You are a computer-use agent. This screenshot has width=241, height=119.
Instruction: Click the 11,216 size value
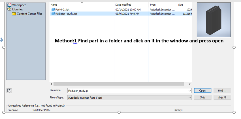click(x=187, y=14)
